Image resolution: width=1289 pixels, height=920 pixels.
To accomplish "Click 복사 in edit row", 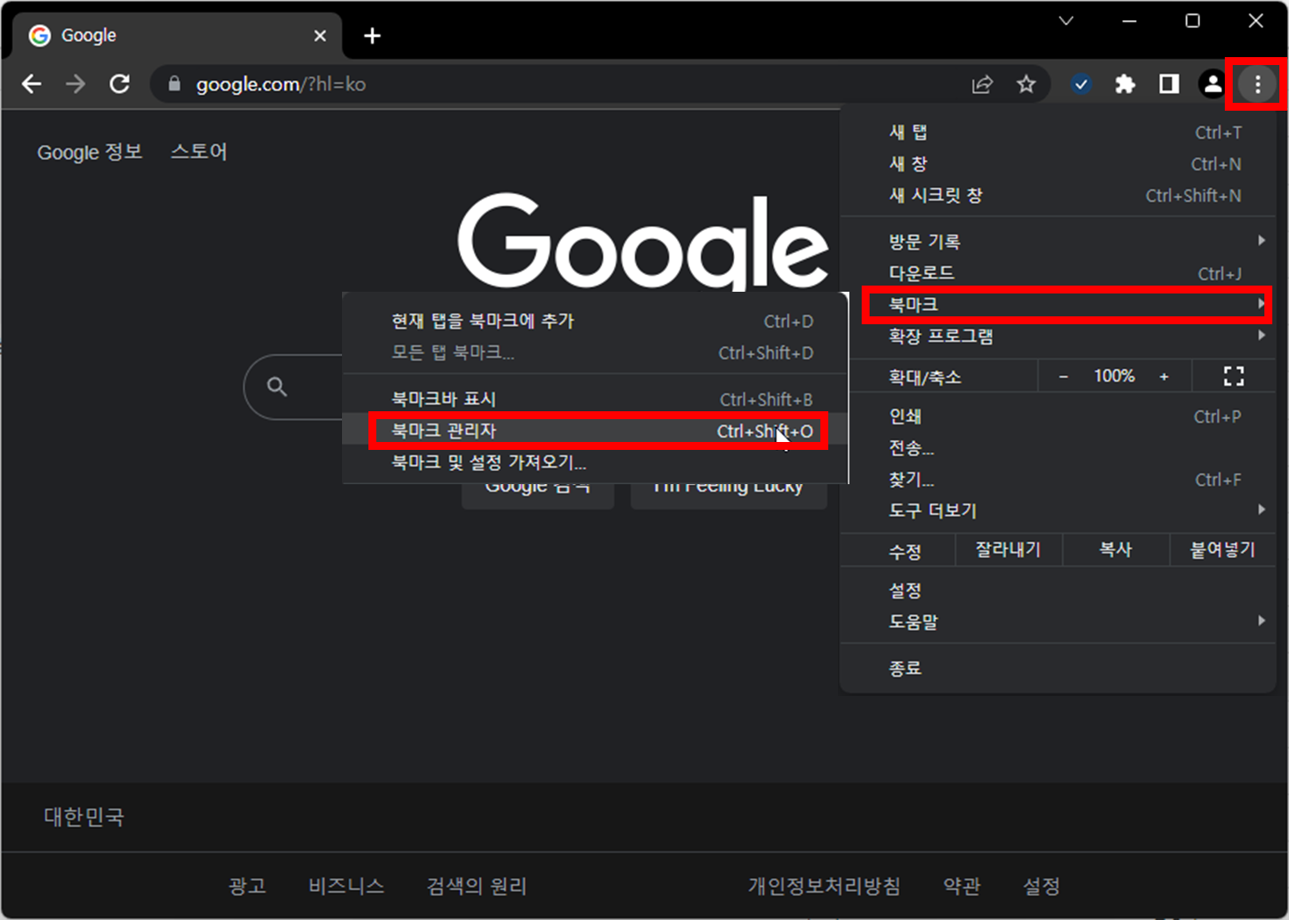I will pyautogui.click(x=1116, y=550).
